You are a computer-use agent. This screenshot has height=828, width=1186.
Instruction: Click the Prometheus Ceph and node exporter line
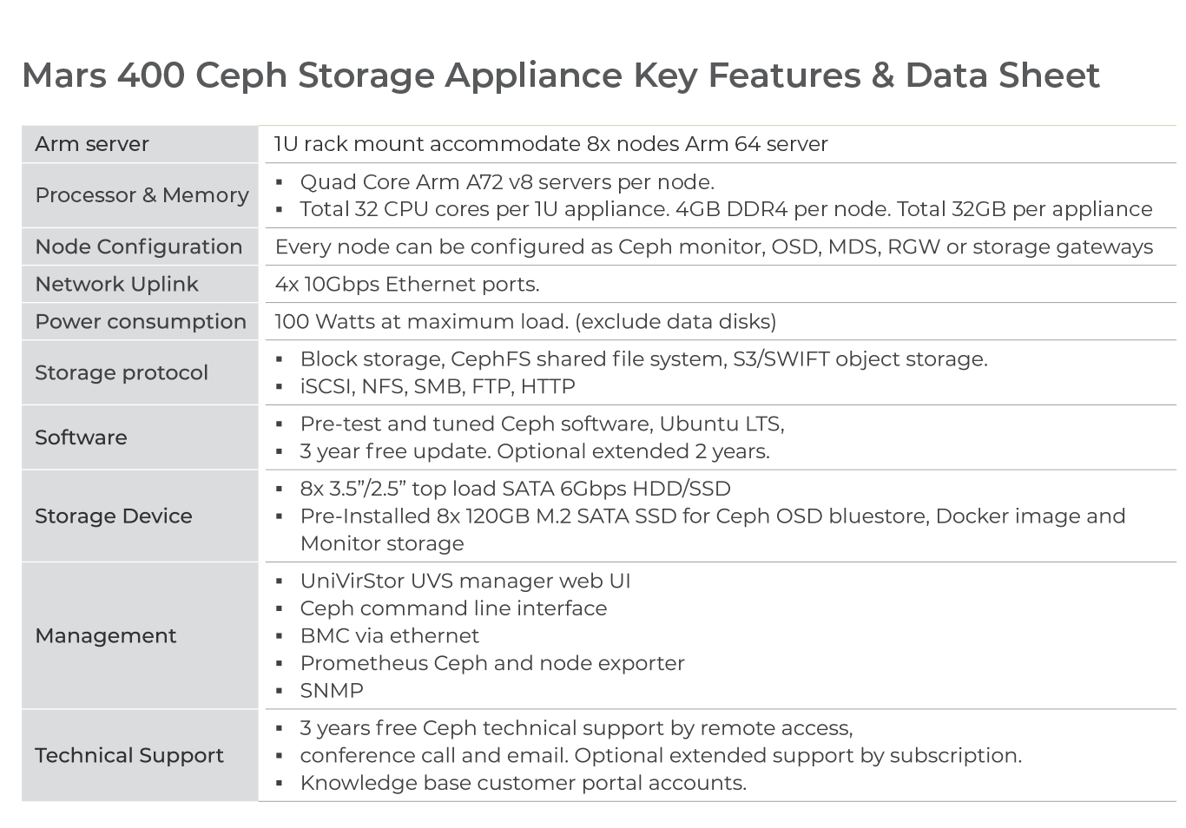pyautogui.click(x=492, y=663)
